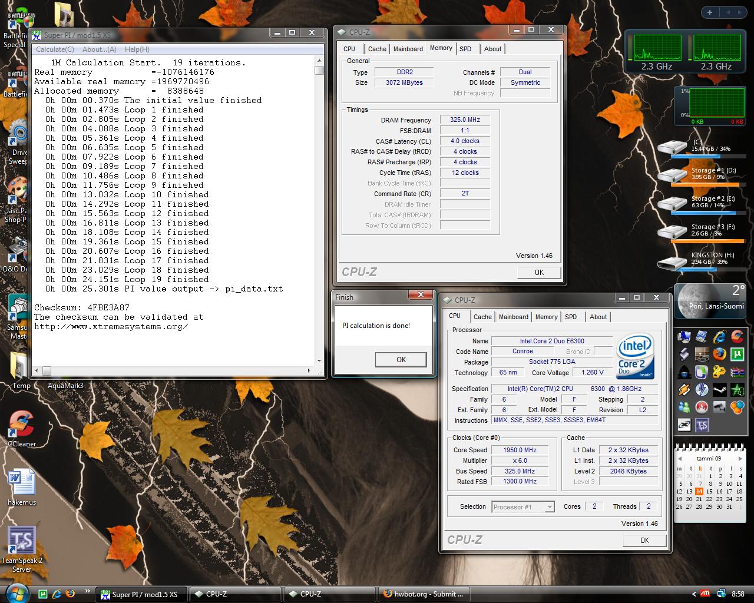Launch WinRAR from sidebar launcher
Image resolution: width=754 pixels, height=603 pixels.
737,372
